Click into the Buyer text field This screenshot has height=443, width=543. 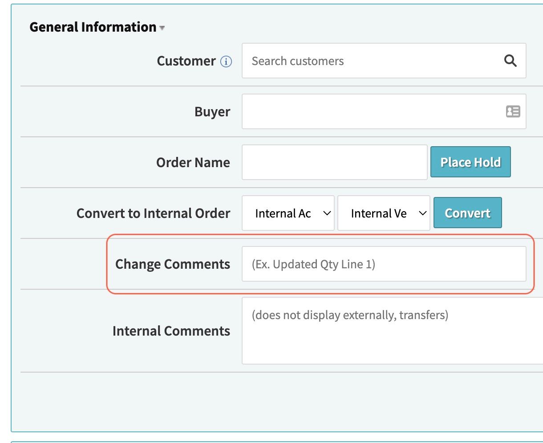[x=369, y=111]
